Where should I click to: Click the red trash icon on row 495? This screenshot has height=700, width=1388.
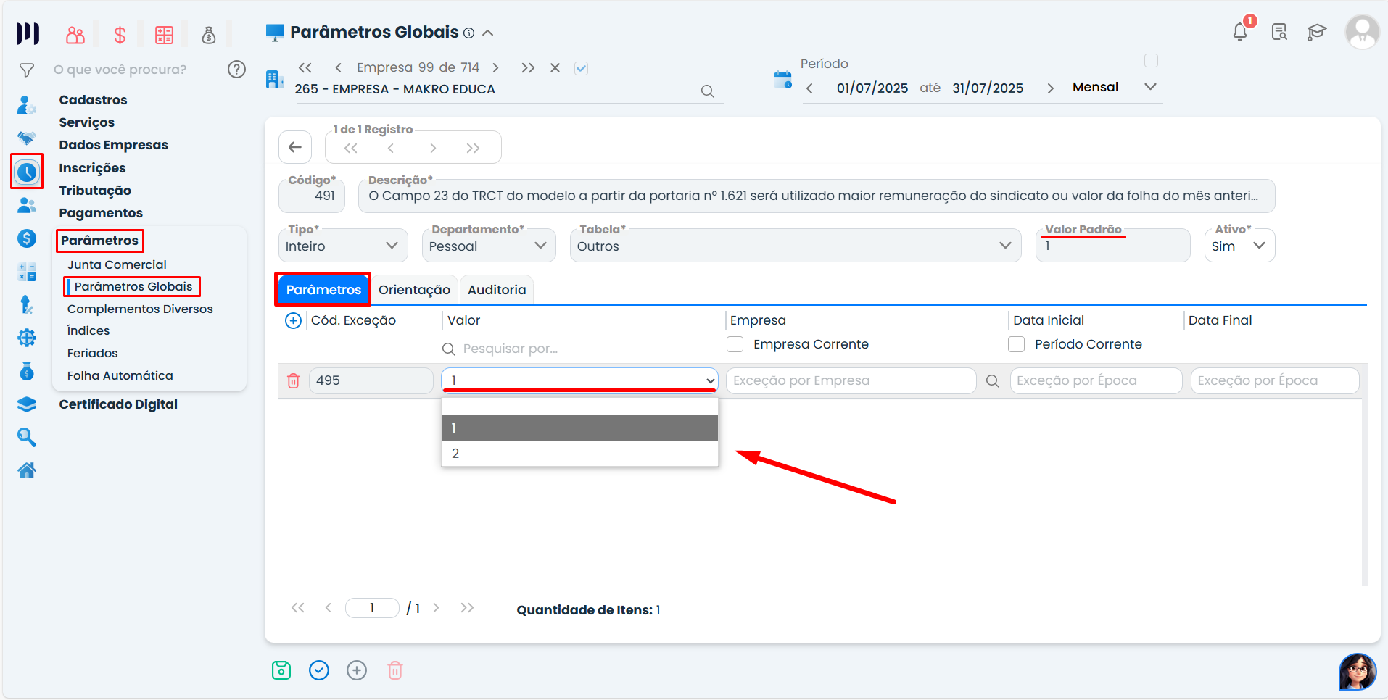pos(293,380)
